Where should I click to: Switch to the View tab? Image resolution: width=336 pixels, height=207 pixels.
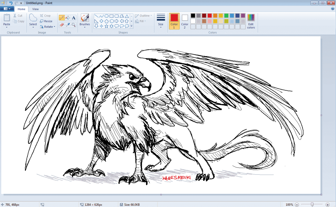pyautogui.click(x=35, y=9)
